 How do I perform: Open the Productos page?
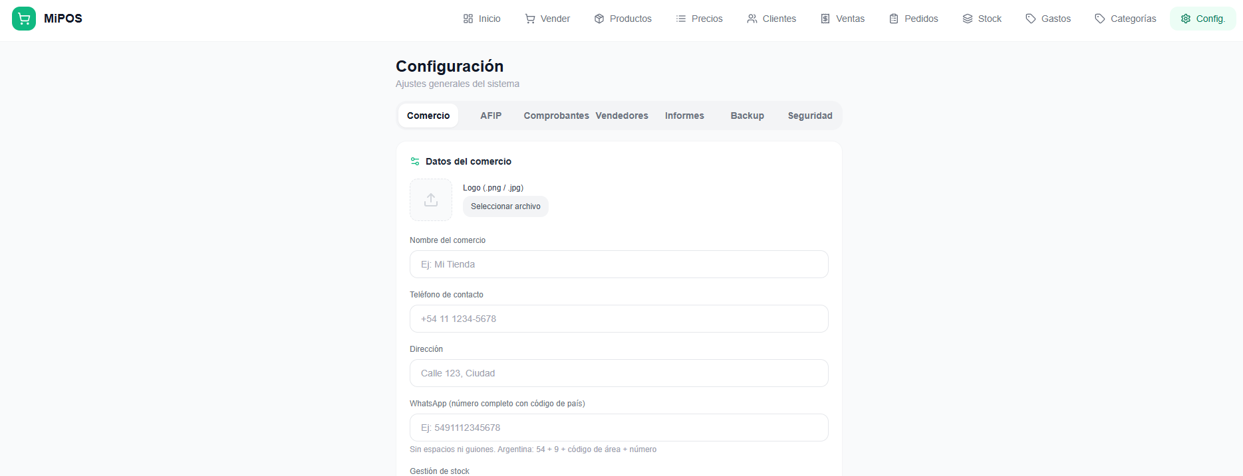pyautogui.click(x=623, y=19)
